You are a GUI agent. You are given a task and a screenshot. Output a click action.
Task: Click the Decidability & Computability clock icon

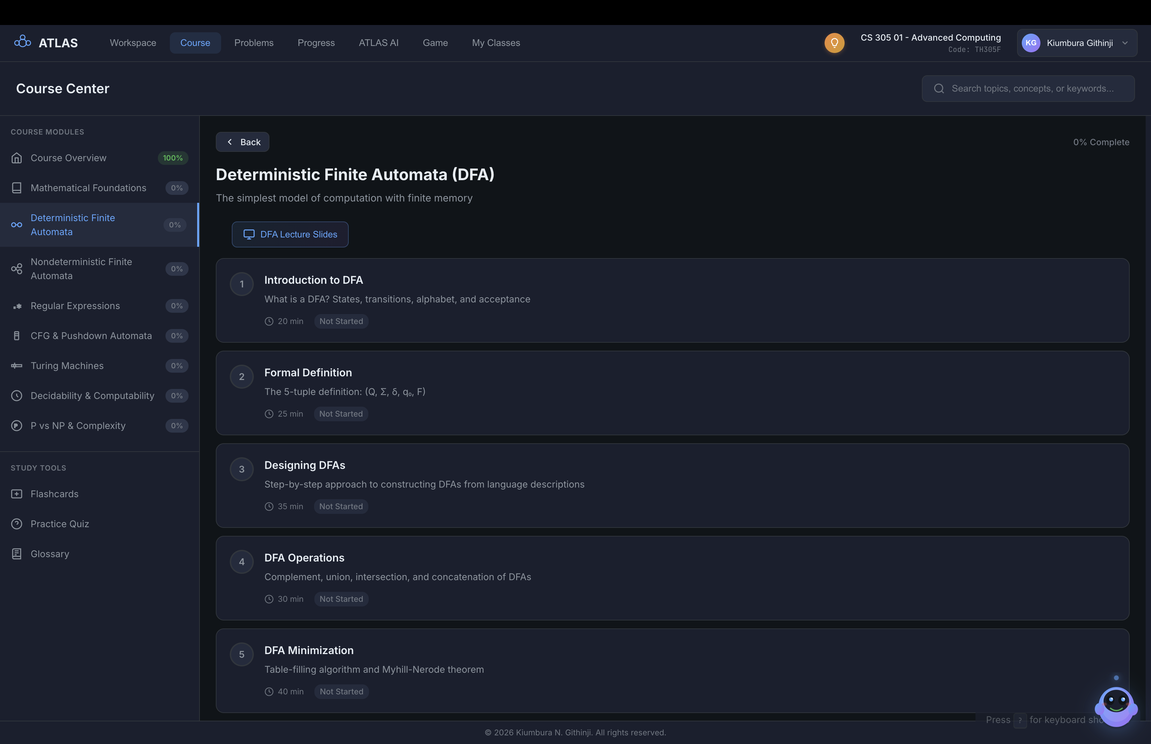17,396
